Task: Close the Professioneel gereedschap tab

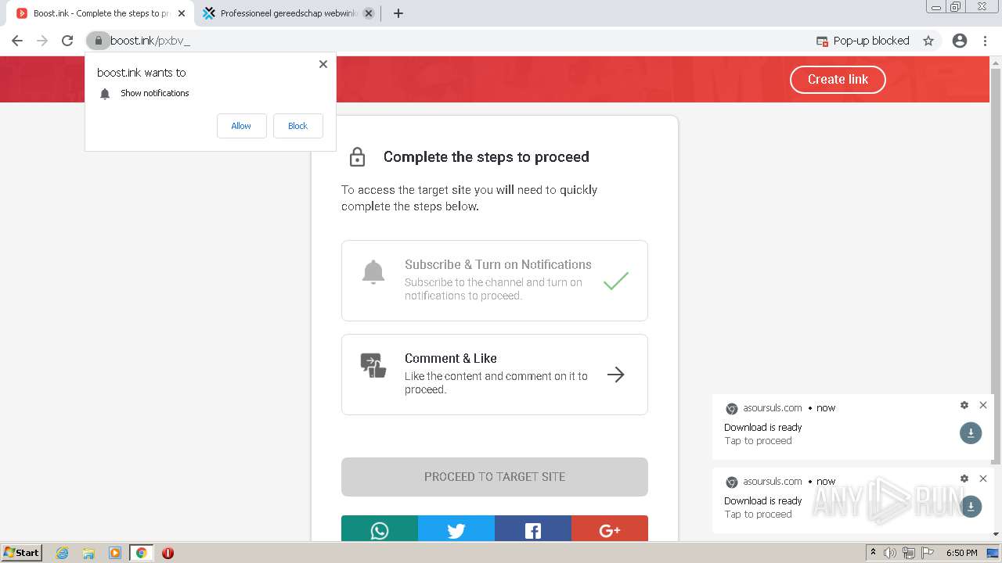Action: (x=369, y=13)
